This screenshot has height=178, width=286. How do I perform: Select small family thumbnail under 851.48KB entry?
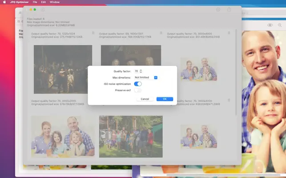tap(199, 69)
